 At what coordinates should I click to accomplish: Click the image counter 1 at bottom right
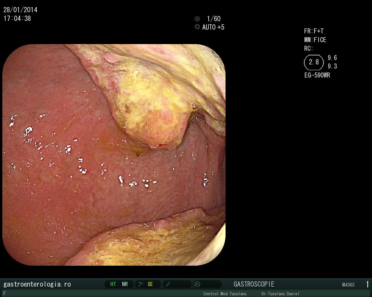coord(368,284)
